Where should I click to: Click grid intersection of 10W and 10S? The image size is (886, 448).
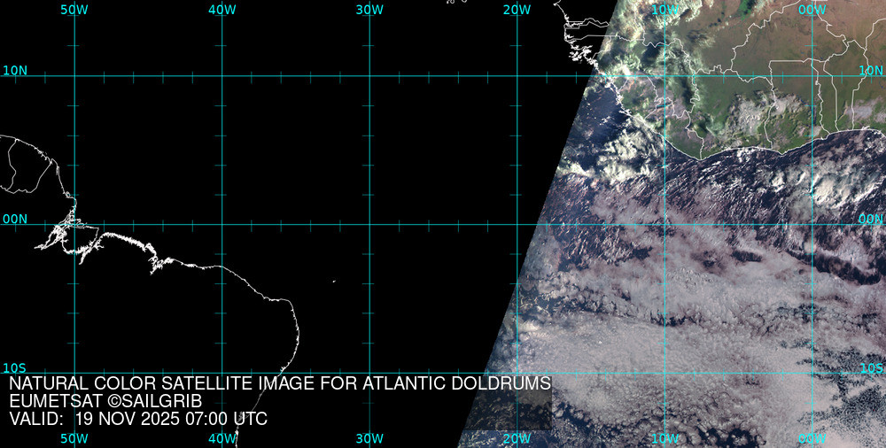pyautogui.click(x=664, y=373)
